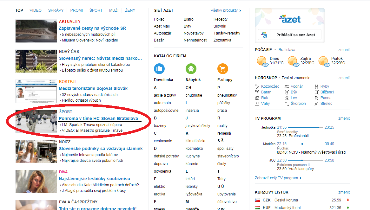Click zmeniť next to TV Program
The height and width of the screenshot is (210, 370).
point(344,118)
